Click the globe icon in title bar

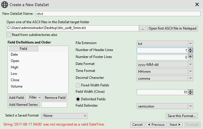(x=5, y=5)
